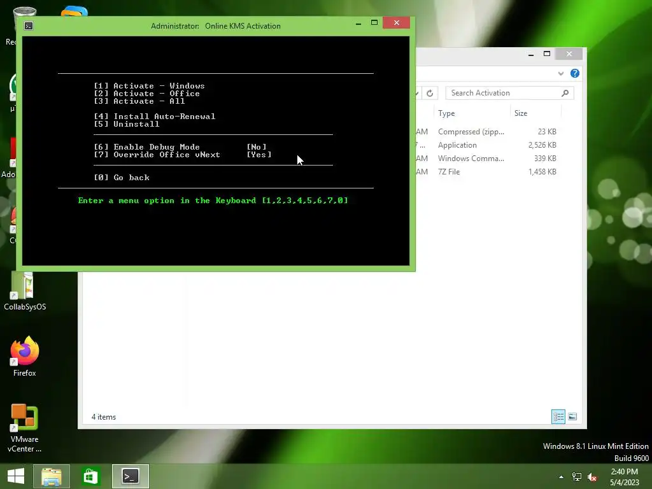Image resolution: width=652 pixels, height=489 pixels.
Task: Click the Explorer help question mark icon
Action: tap(575, 74)
